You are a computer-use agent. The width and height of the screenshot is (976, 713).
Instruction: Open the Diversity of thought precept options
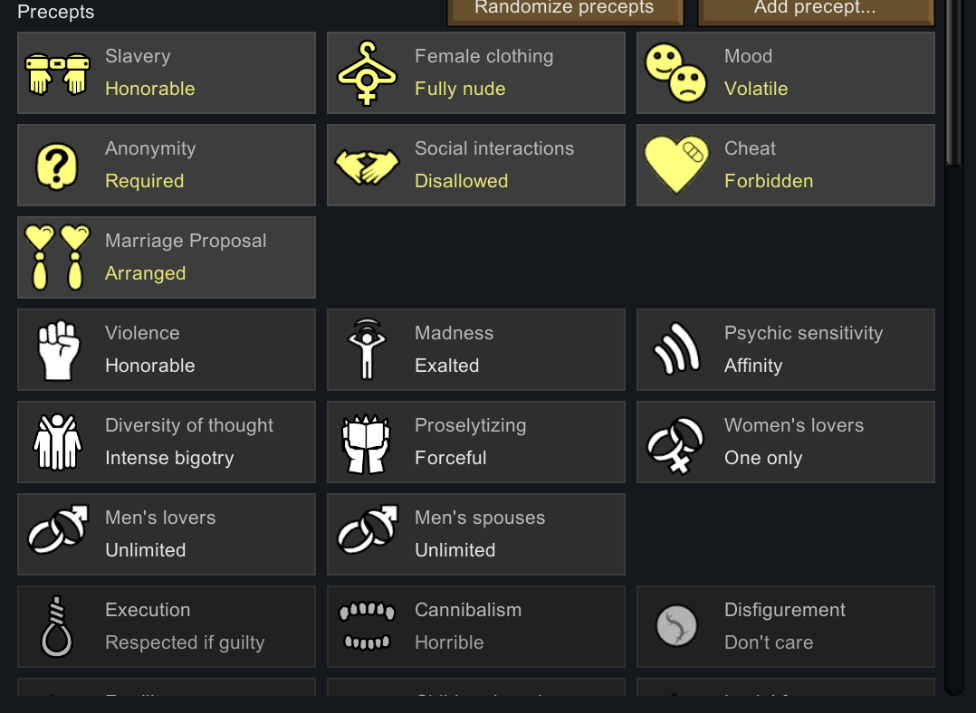[167, 442]
